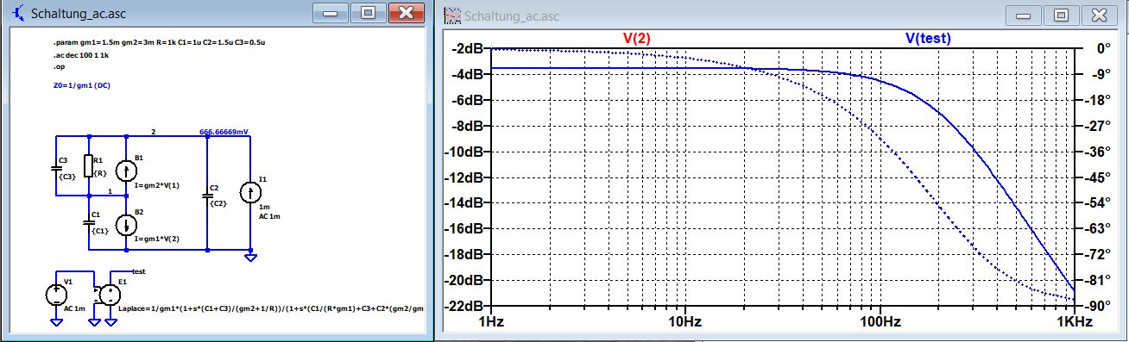This screenshot has width=1129, height=342.
Task: Click the -90° phase axis label
Action: (1096, 307)
